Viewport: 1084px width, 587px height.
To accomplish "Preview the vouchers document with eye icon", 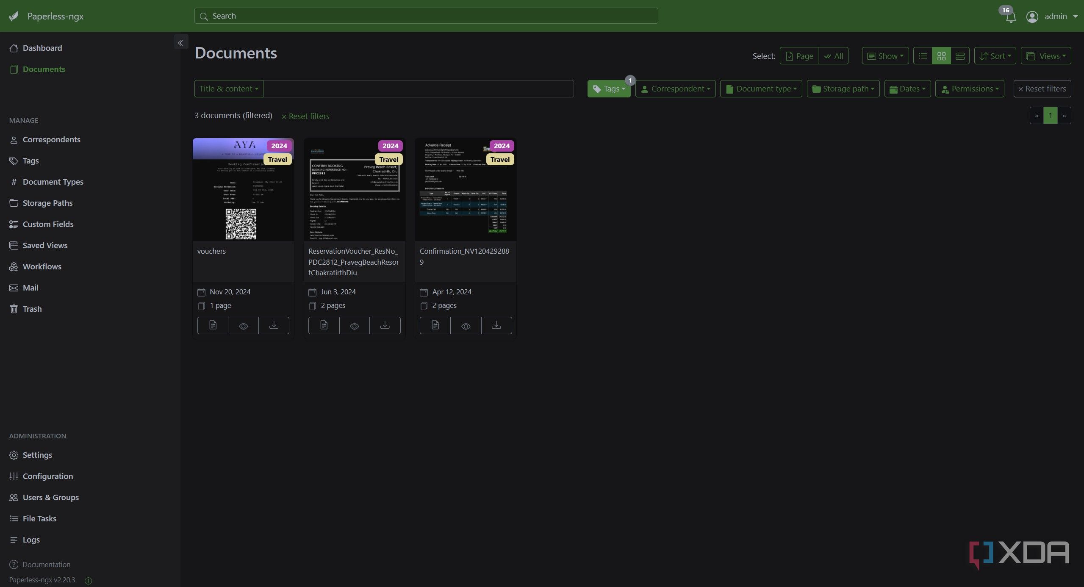I will point(243,325).
